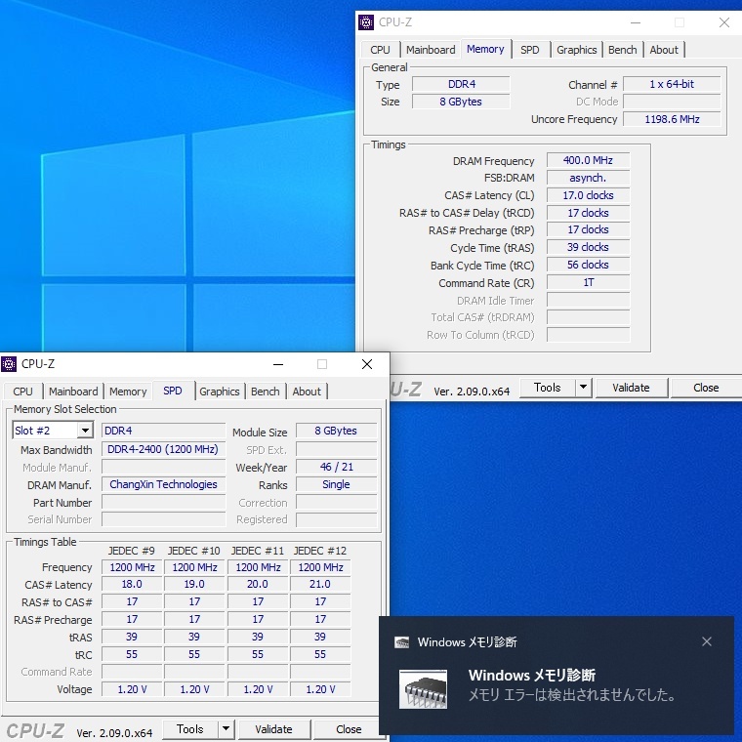The width and height of the screenshot is (742, 742).
Task: Open the Mainboard tab in upper window
Action: [x=431, y=50]
